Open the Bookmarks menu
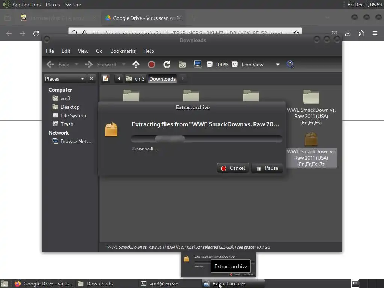Image resolution: width=384 pixels, height=288 pixels. (123, 51)
